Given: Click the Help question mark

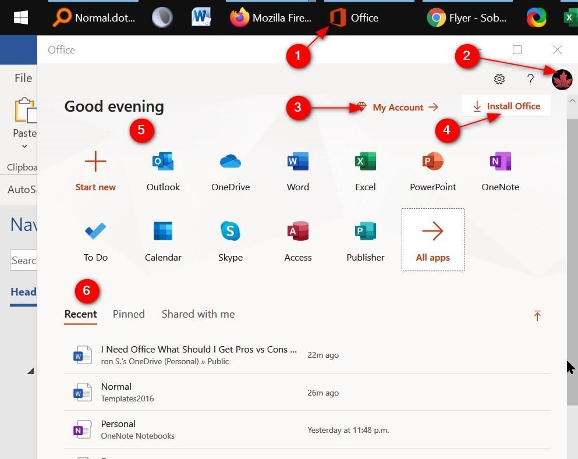Looking at the screenshot, I should tap(530, 79).
